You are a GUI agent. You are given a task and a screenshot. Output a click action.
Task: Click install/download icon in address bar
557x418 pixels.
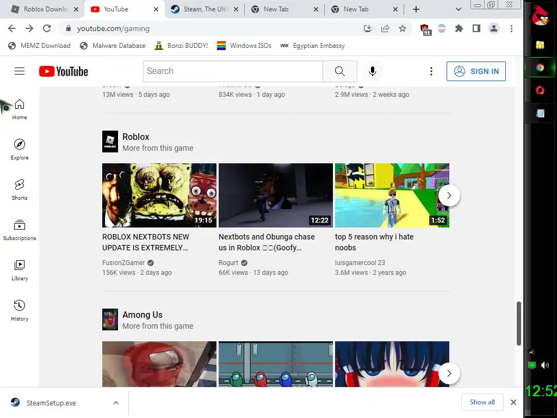[368, 28]
